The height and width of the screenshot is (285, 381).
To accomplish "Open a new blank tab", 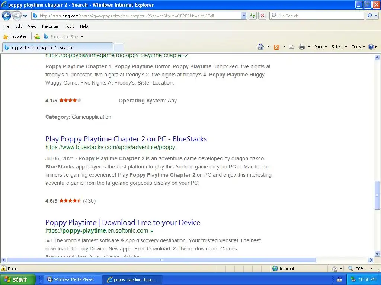I will [x=119, y=47].
